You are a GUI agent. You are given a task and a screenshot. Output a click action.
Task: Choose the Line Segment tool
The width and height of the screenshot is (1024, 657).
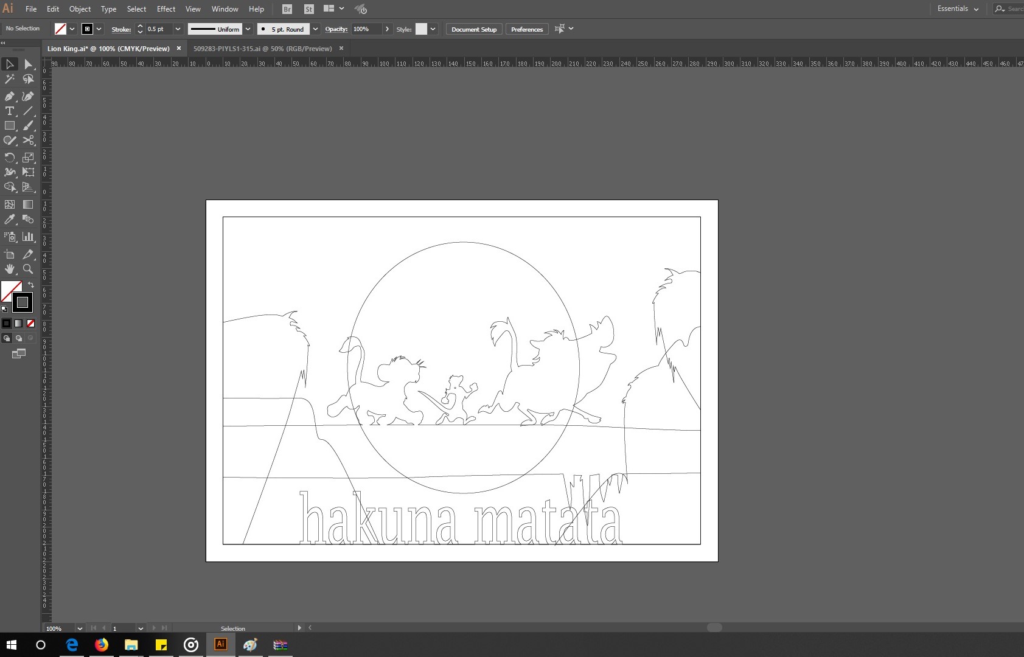click(28, 111)
